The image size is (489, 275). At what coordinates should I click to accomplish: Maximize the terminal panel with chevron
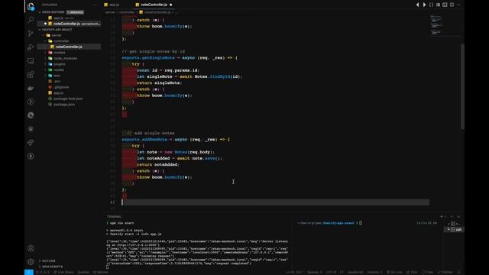[452, 216]
